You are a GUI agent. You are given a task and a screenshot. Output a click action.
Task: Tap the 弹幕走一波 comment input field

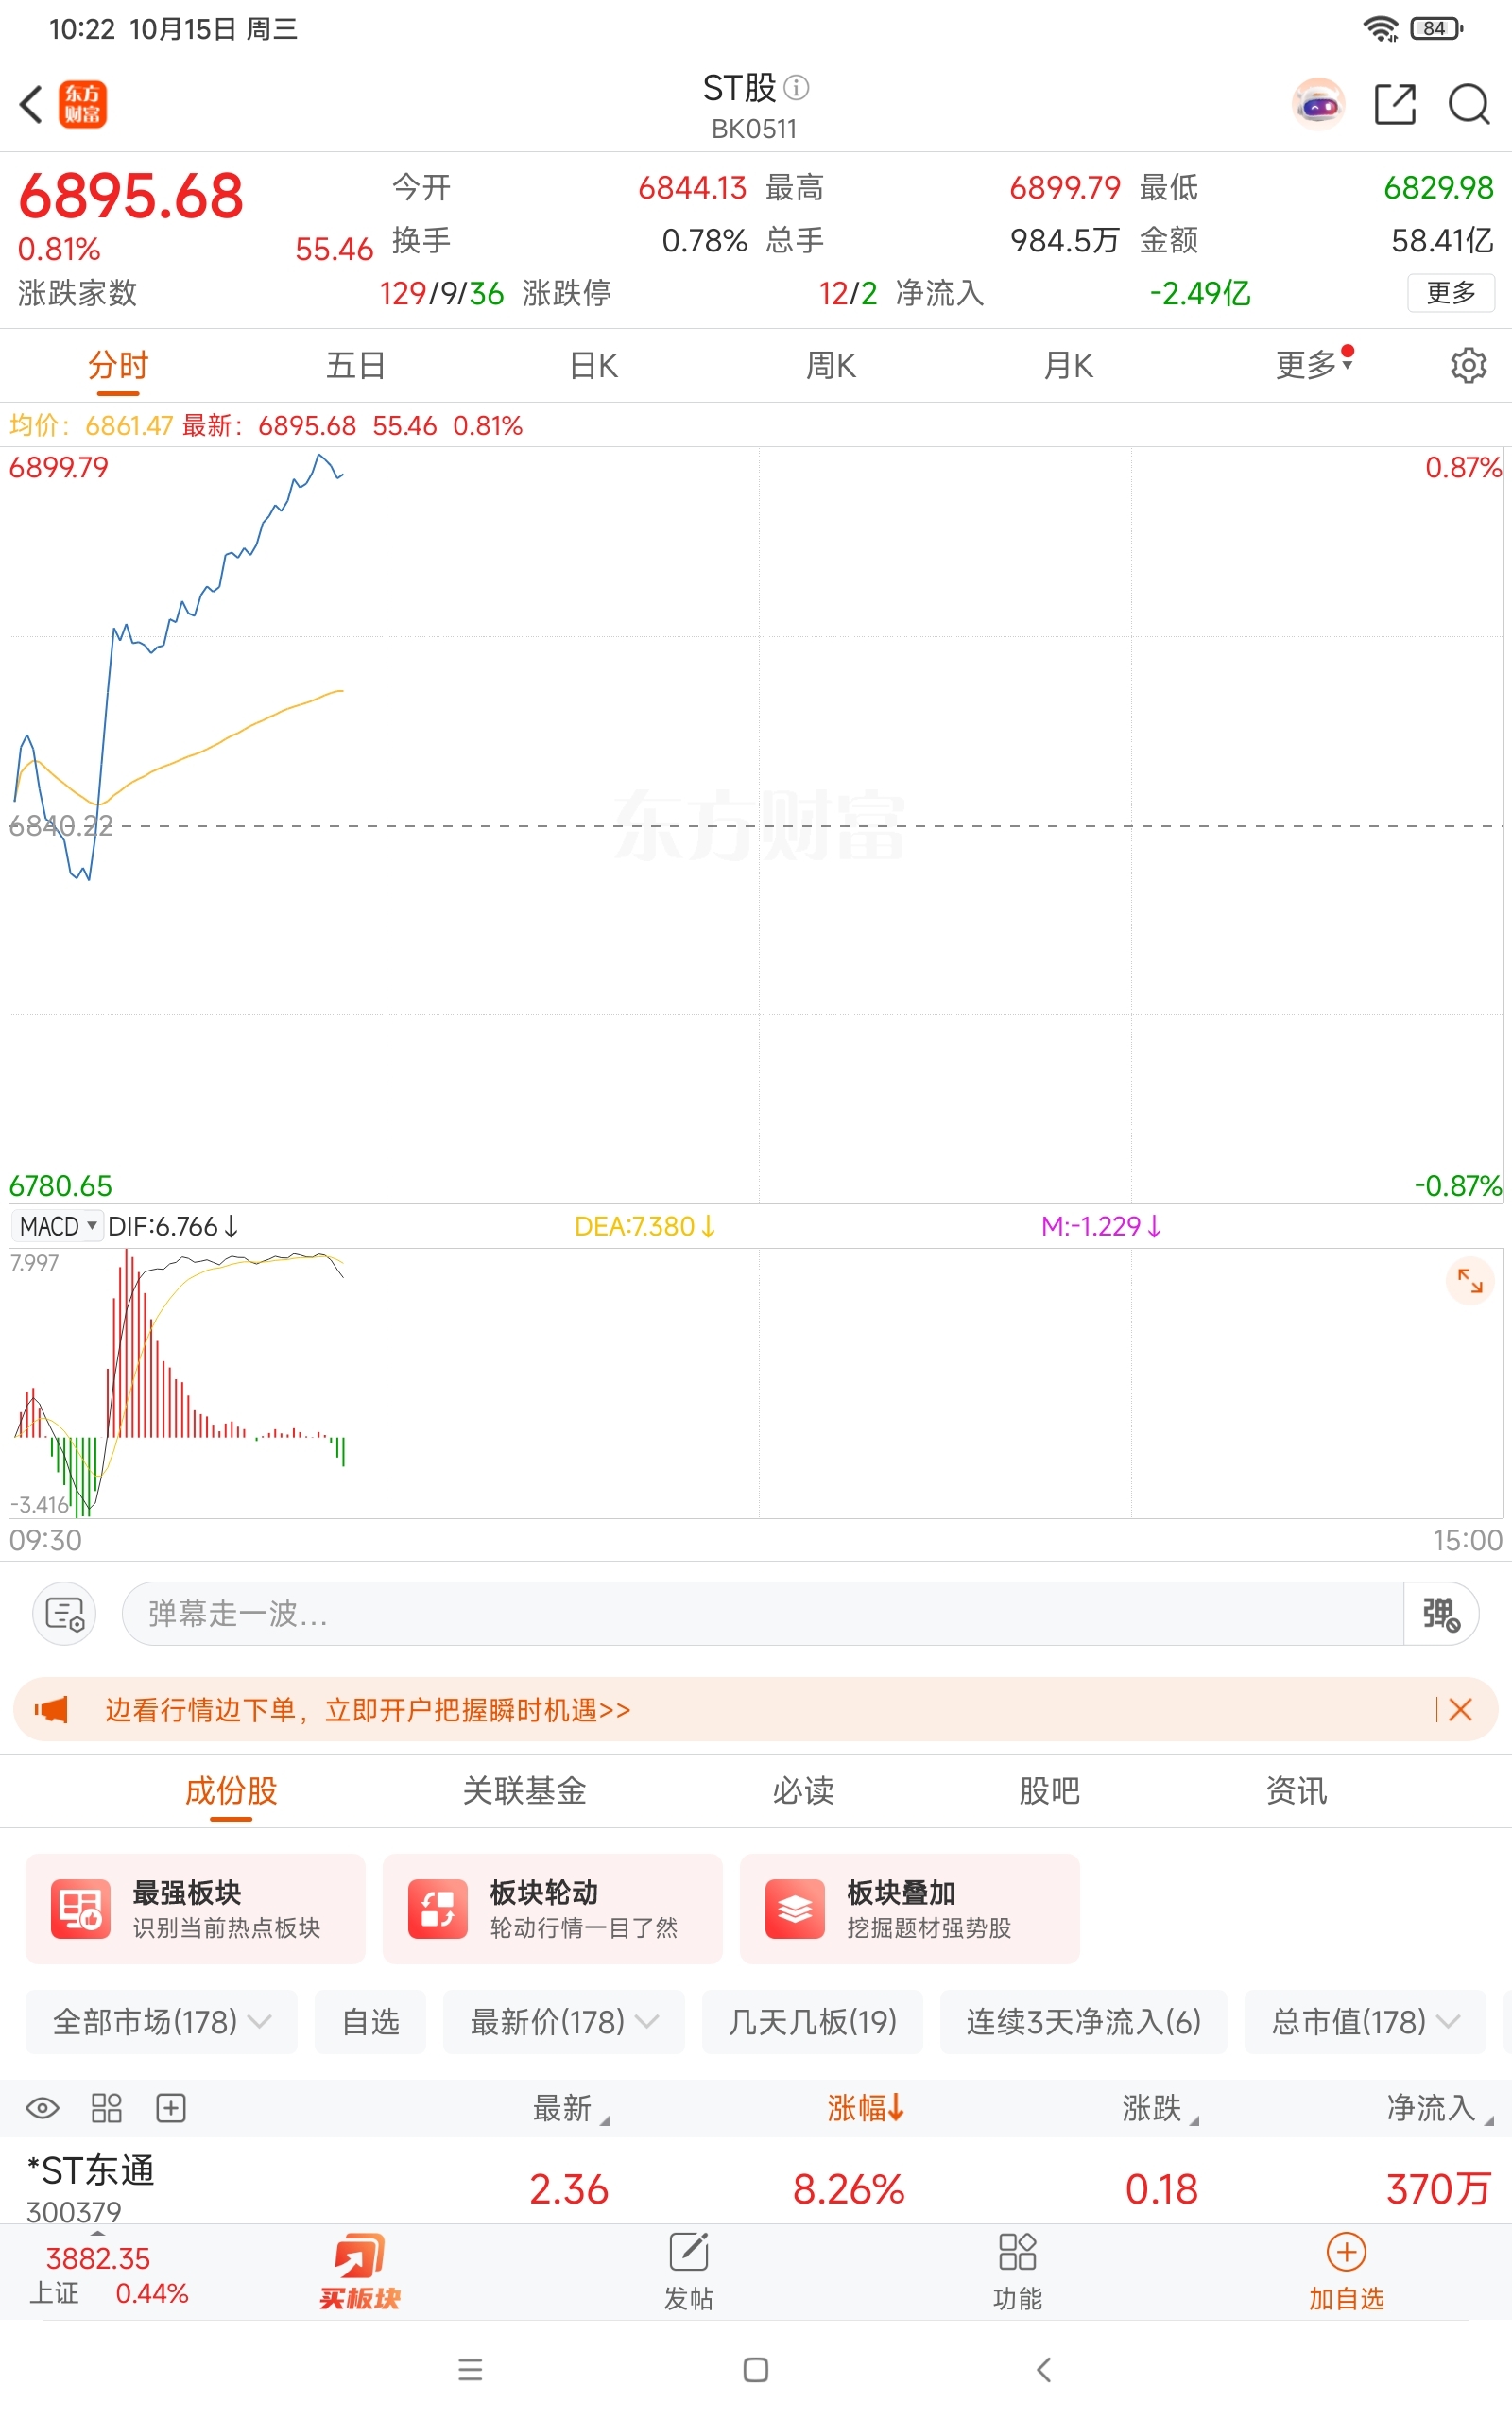[x=760, y=1614]
